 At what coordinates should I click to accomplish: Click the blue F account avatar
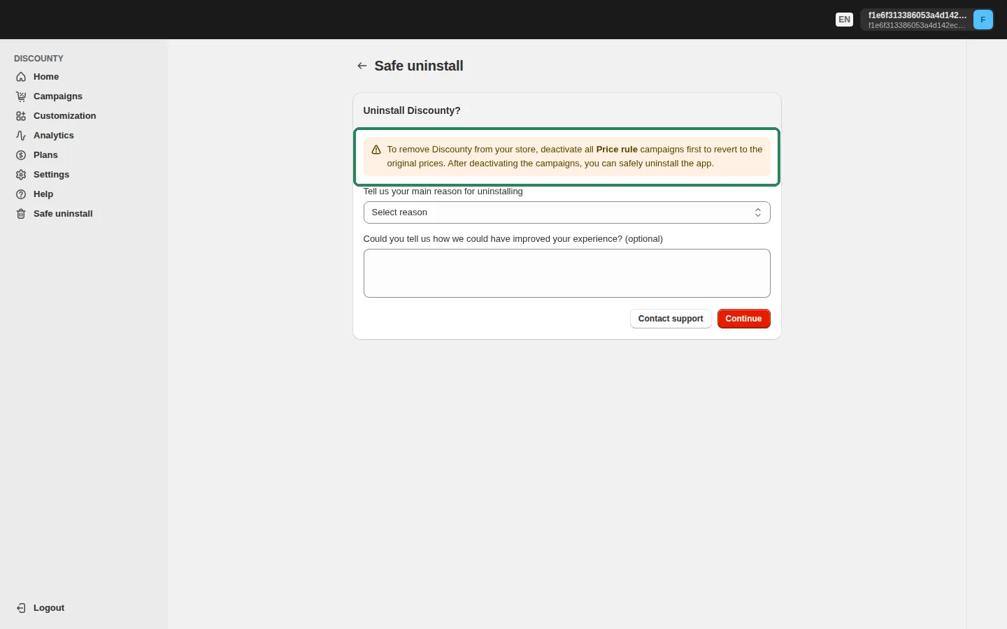(983, 20)
